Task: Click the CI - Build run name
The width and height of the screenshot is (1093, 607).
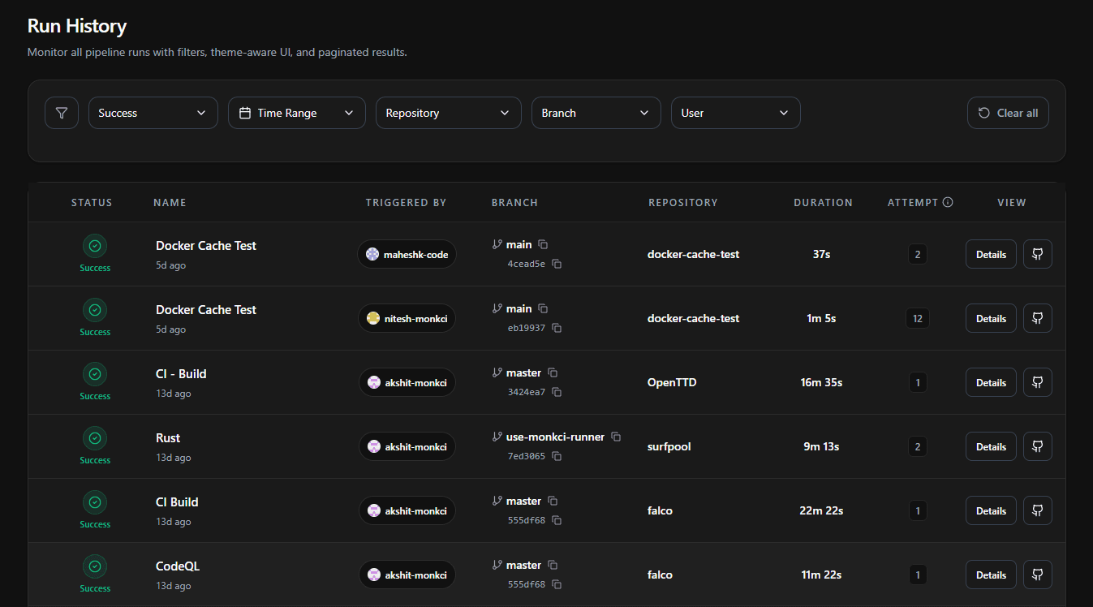Action: point(181,373)
